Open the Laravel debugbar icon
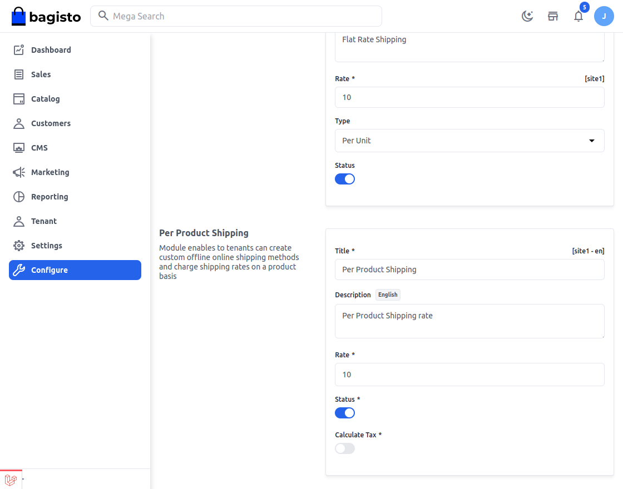Screen dimensions: 623x489 pyautogui.click(x=11, y=480)
